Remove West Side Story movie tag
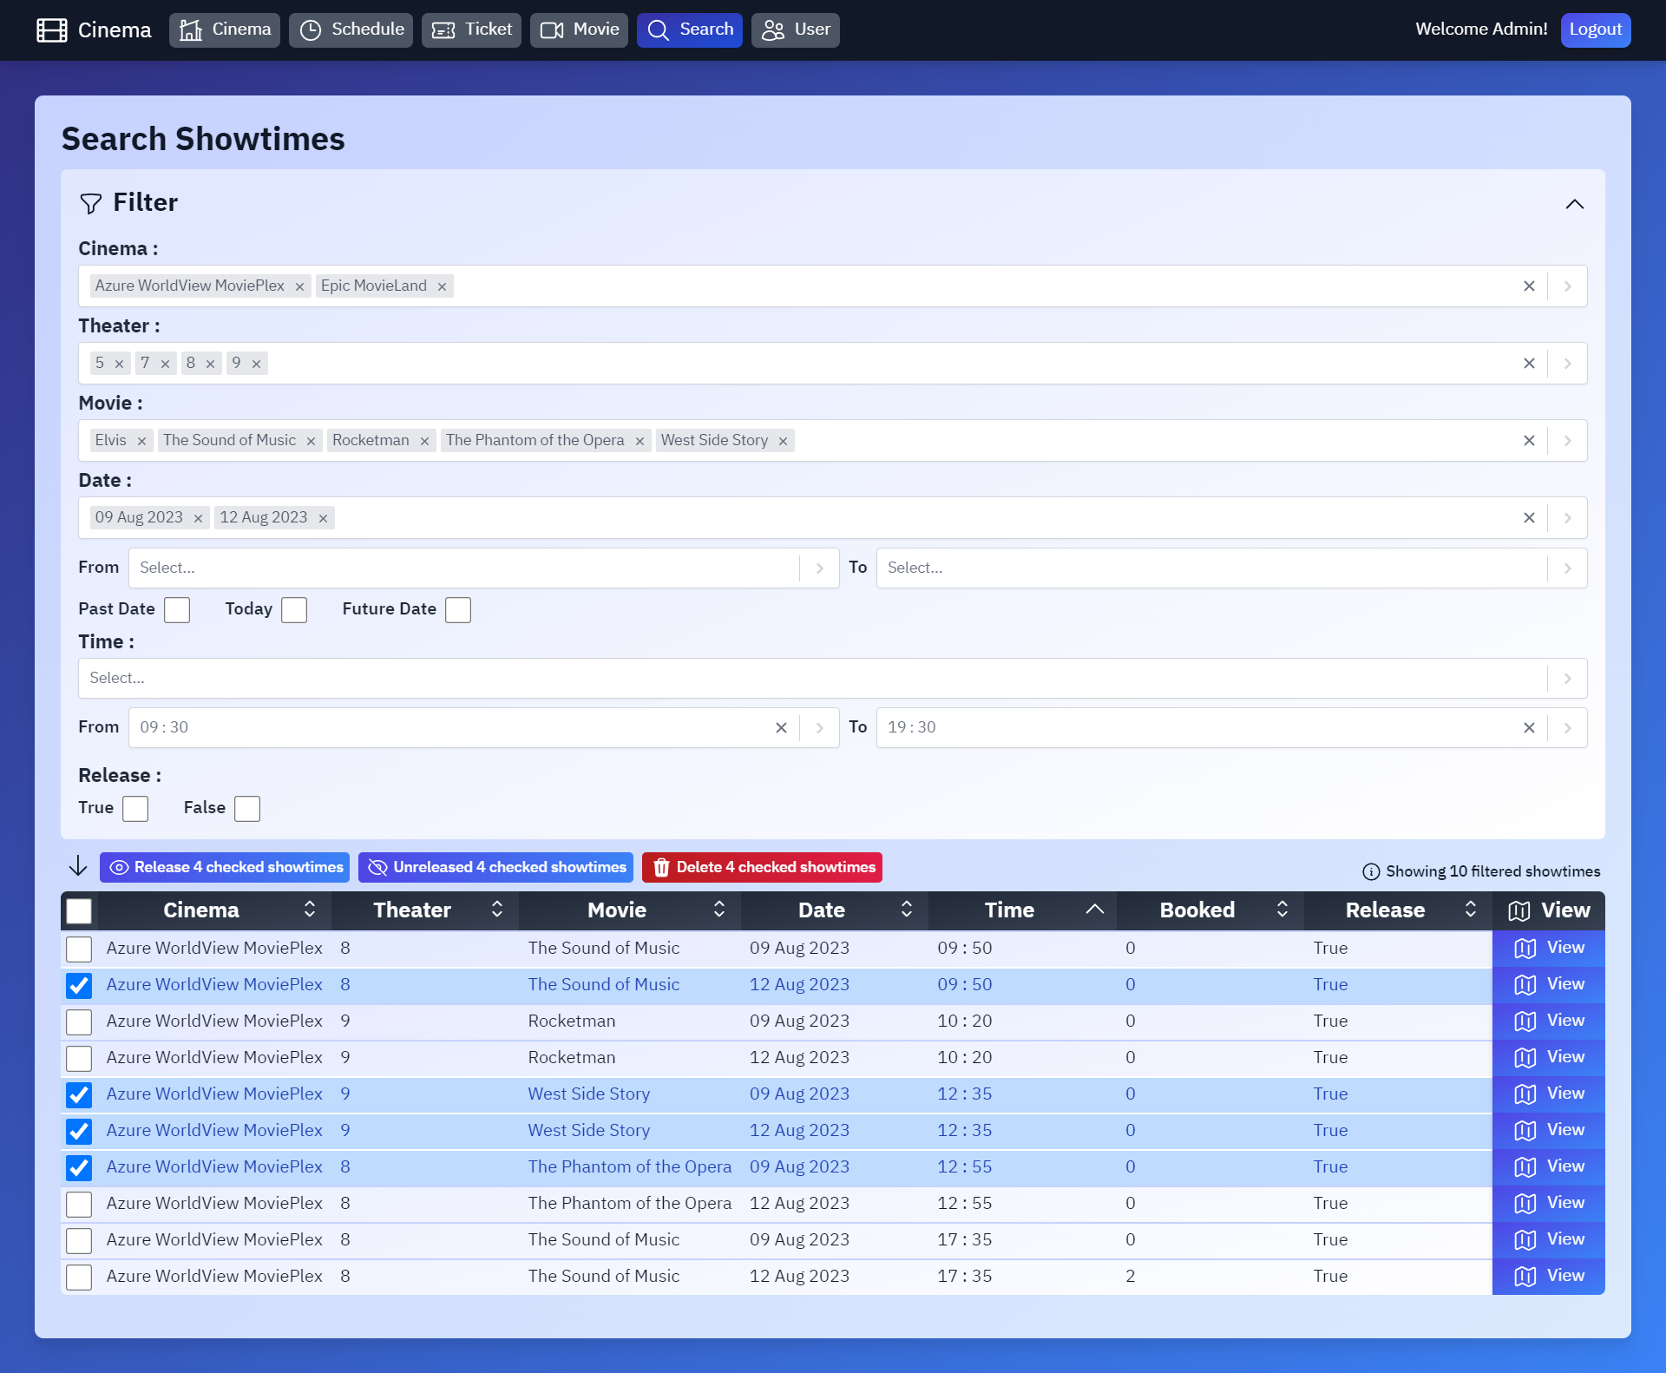This screenshot has height=1373, width=1666. (783, 441)
